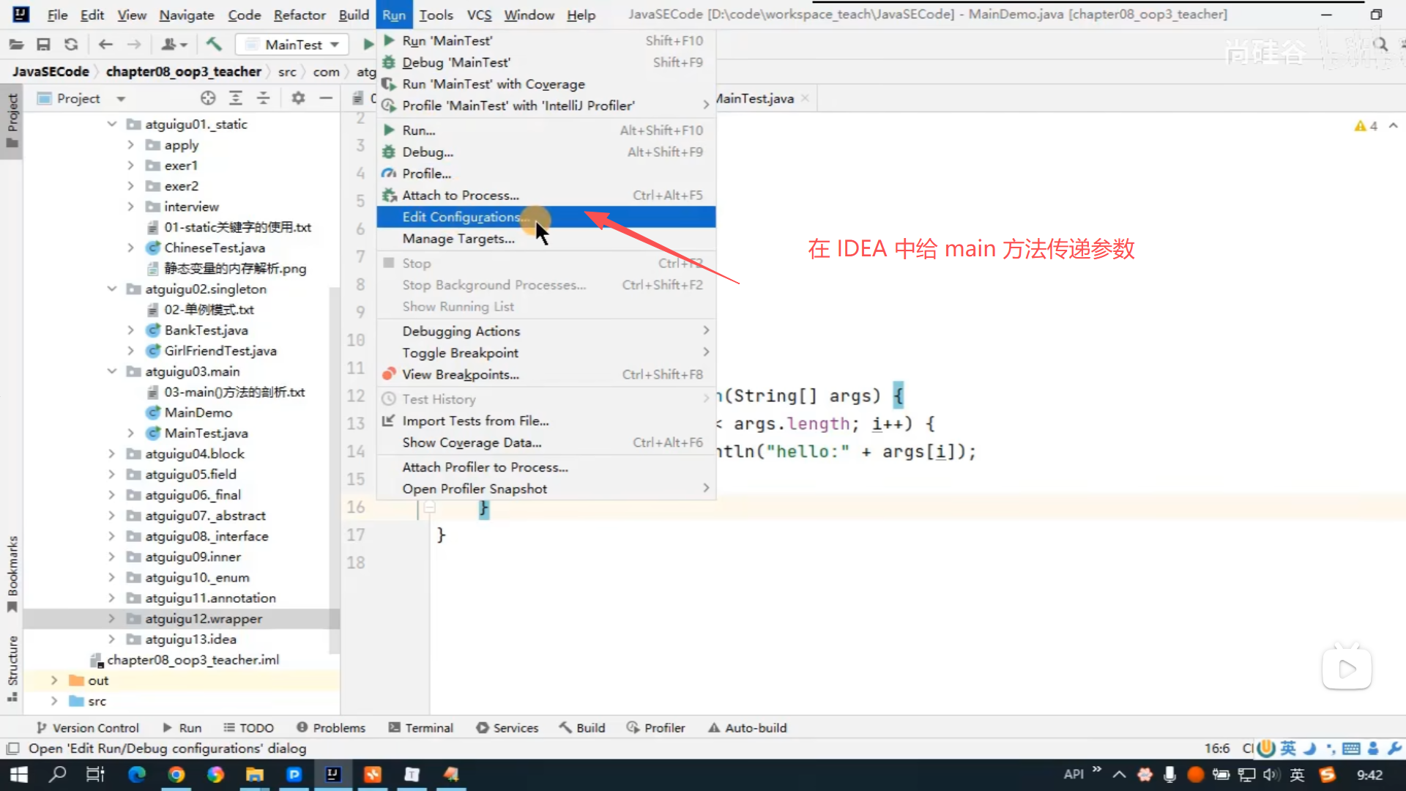Click the Project tree vertical scrollbar
The height and width of the screenshot is (791, 1406).
pos(334,469)
